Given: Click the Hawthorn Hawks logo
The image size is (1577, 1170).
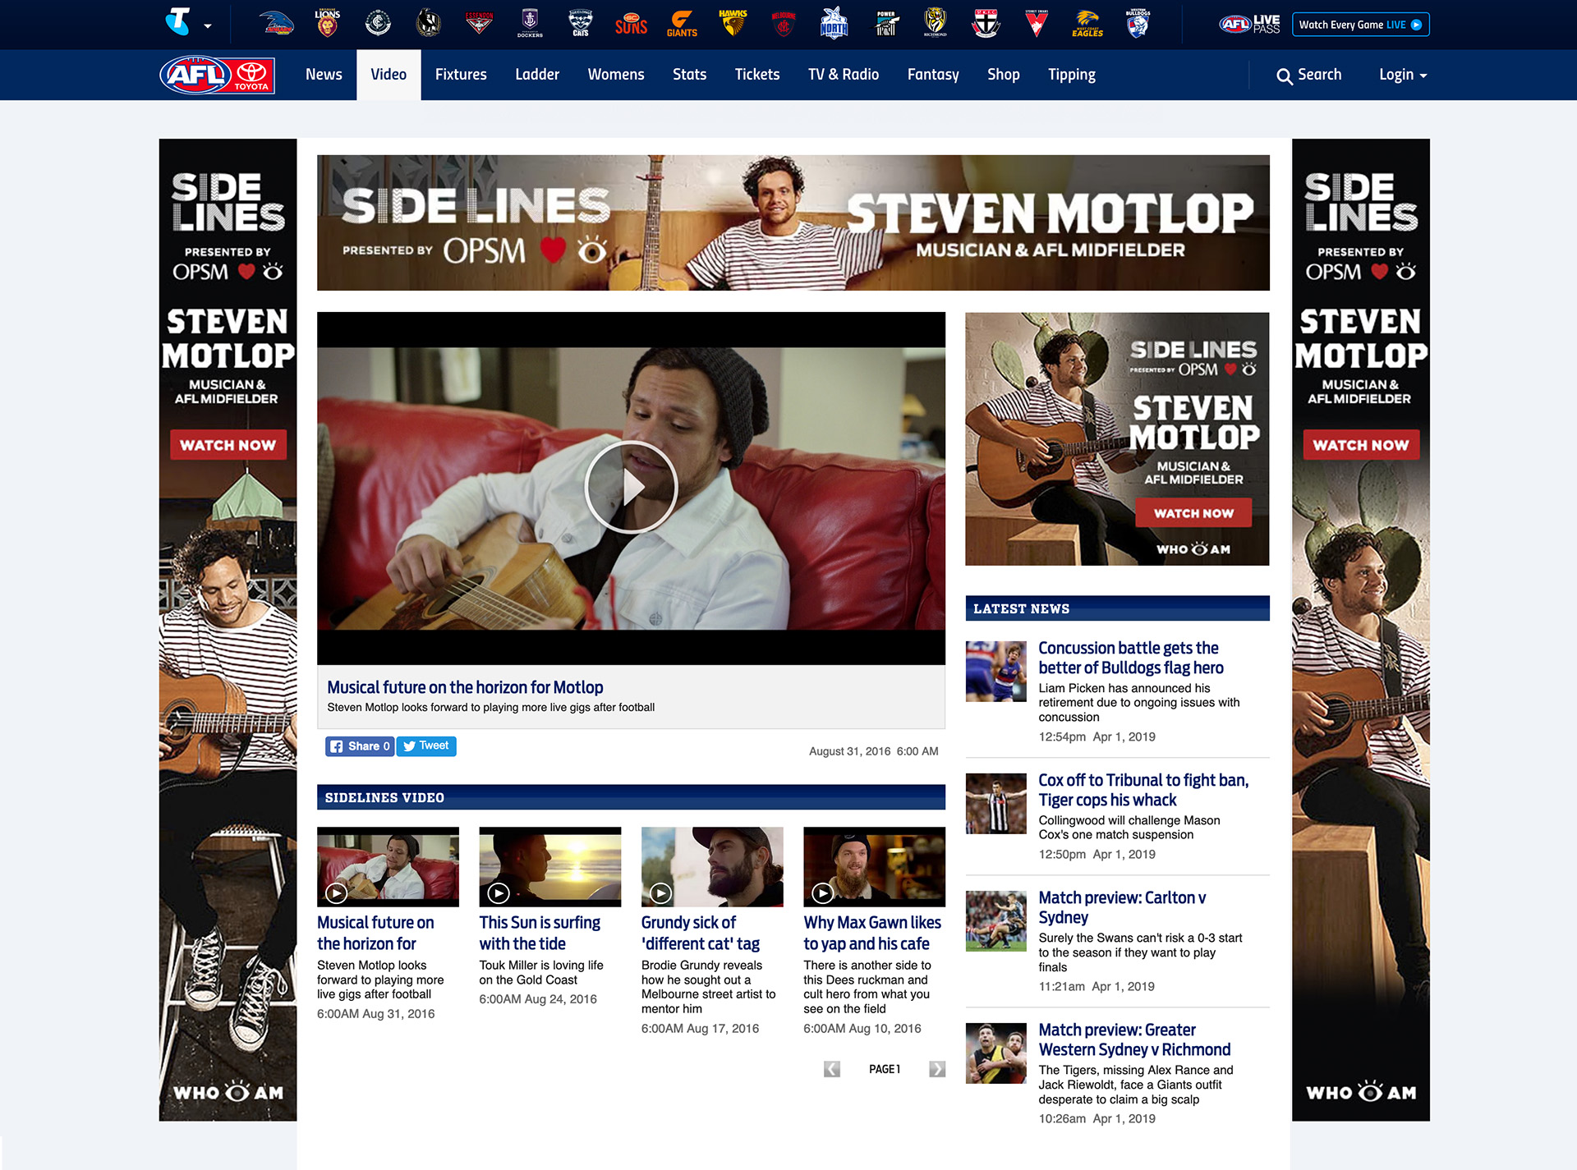Looking at the screenshot, I should [x=733, y=23].
